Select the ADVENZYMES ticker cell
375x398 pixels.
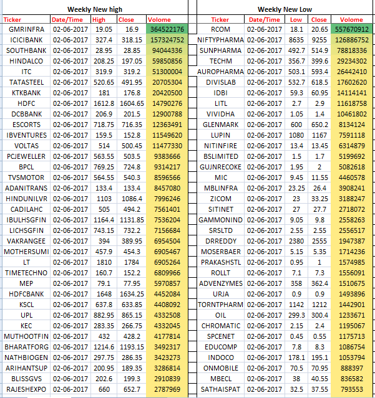(x=220, y=283)
